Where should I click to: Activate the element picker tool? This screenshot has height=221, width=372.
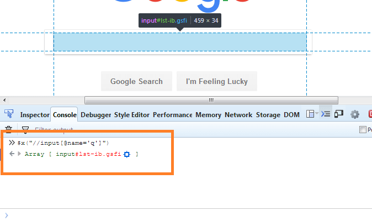[9, 114]
